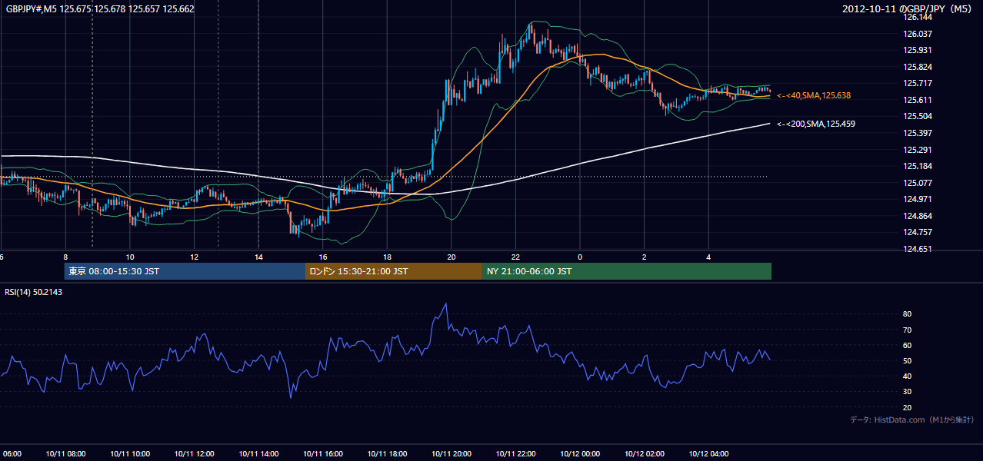The width and height of the screenshot is (983, 461).
Task: Click hour label 18 under the price chart
Action: click(387, 257)
